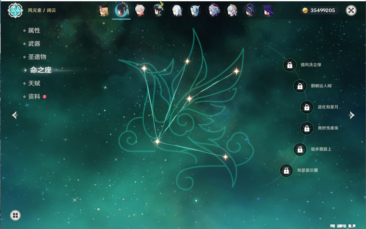The image size is (366, 229).
Task: Switch to the 武器 weapon tab
Action: [x=34, y=44]
